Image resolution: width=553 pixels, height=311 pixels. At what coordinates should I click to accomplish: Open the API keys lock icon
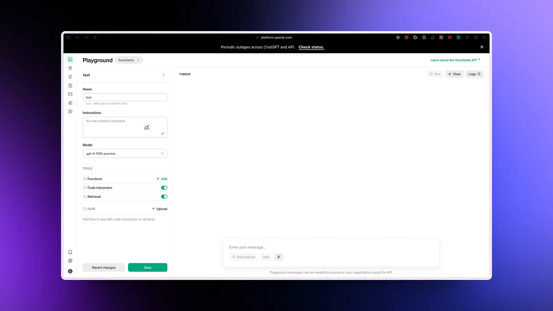tap(70, 86)
